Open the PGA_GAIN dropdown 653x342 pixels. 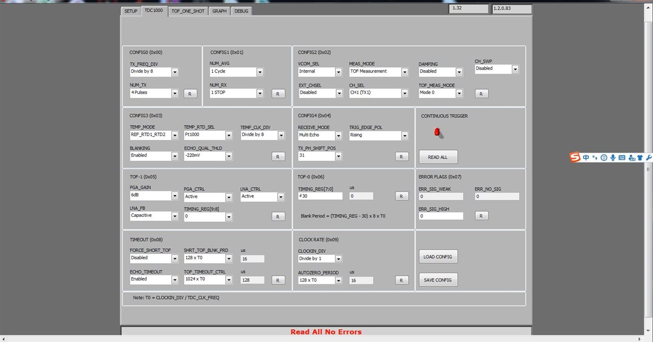(154, 196)
